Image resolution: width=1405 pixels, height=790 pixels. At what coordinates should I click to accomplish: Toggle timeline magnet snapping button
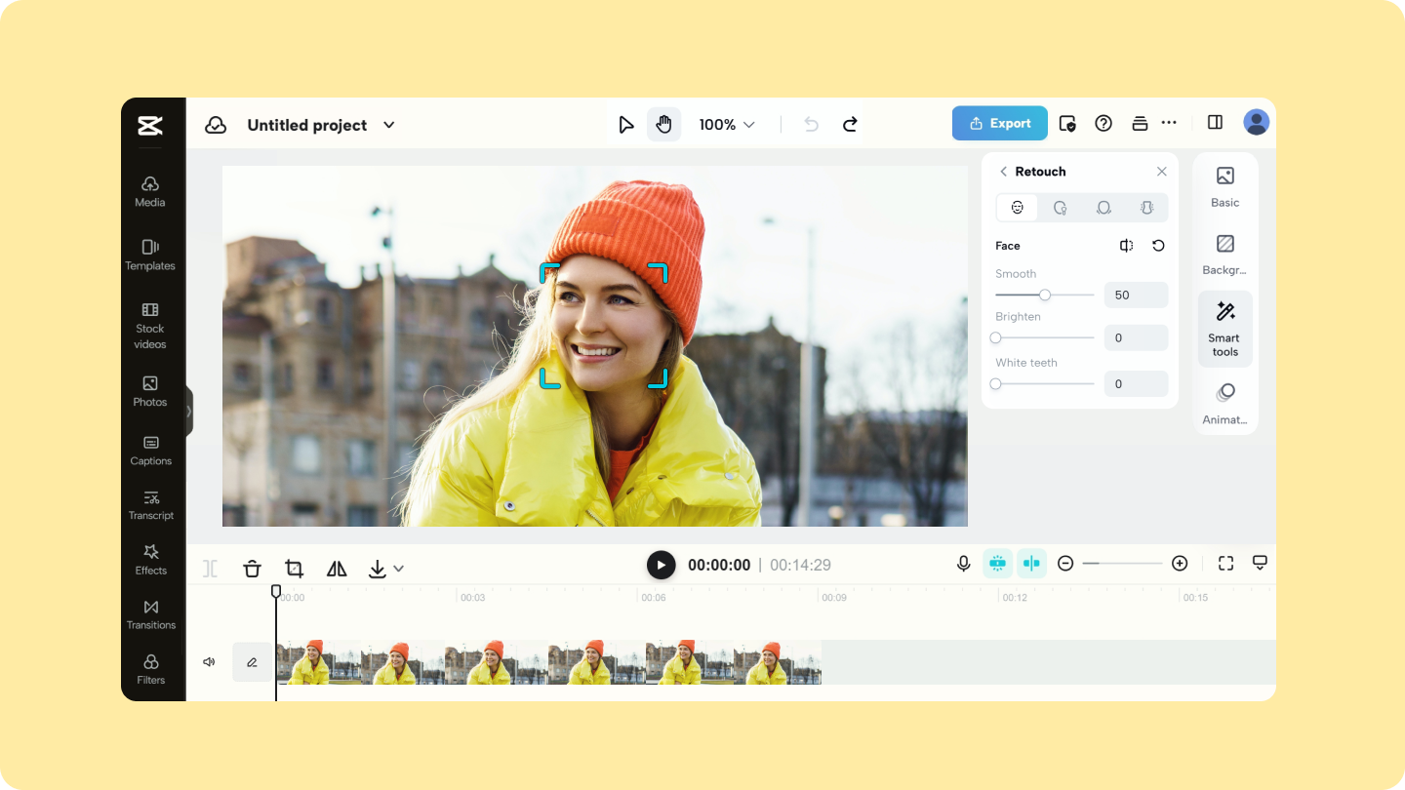point(997,563)
